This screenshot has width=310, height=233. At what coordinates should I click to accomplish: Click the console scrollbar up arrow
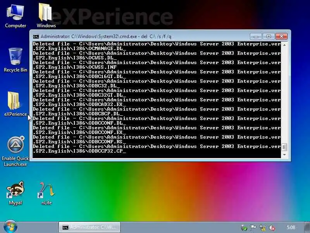(x=284, y=45)
